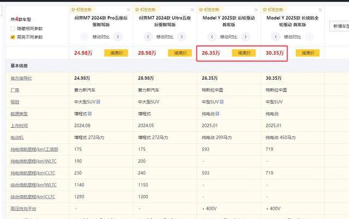349x219 pixels.
Task: Open the 综合续航里程(km)WLTC link
Action: pyautogui.click(x=33, y=185)
